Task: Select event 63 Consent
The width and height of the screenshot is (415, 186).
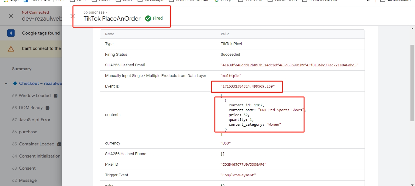Action: (24, 168)
